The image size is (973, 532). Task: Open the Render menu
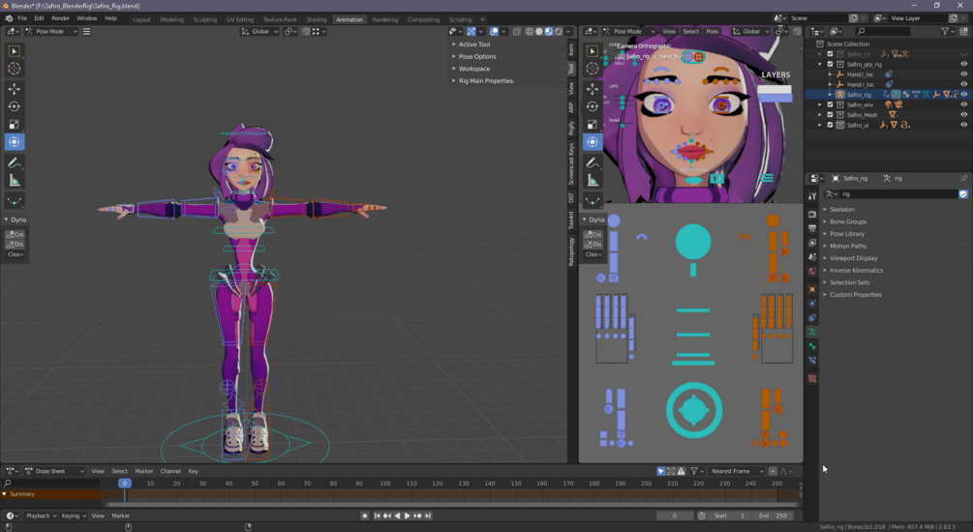pyautogui.click(x=60, y=18)
